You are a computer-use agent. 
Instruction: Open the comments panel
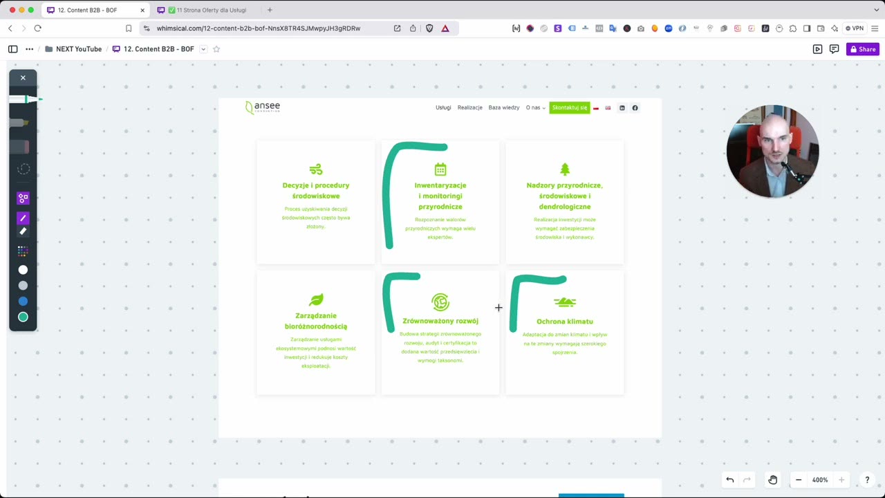click(834, 49)
